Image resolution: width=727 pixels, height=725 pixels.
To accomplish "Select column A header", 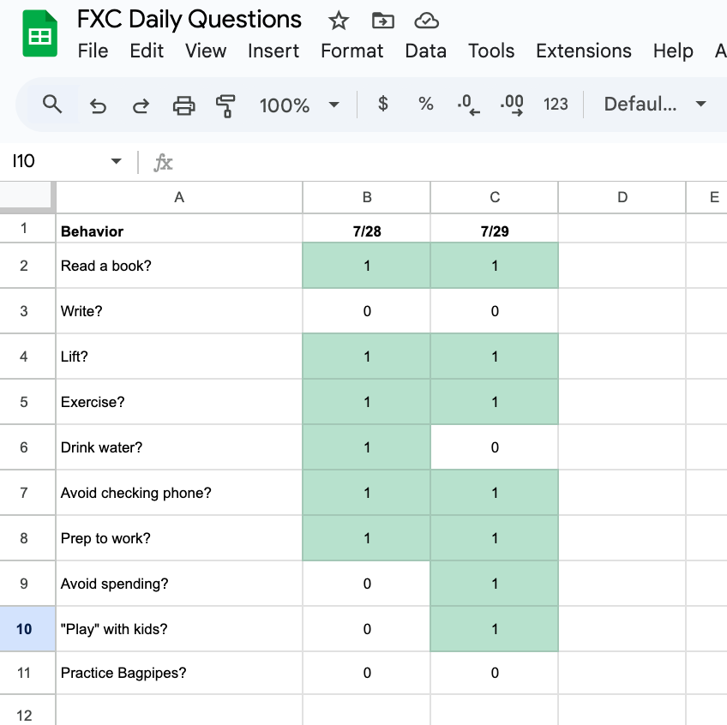I will click(179, 197).
